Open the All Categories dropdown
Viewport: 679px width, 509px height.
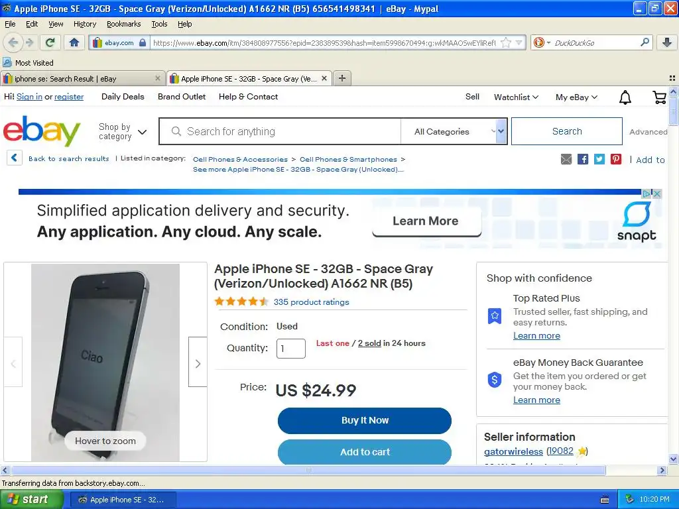point(455,131)
